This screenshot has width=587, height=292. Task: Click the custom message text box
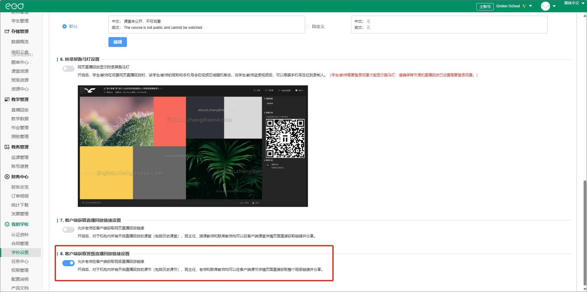pyautogui.click(x=449, y=25)
